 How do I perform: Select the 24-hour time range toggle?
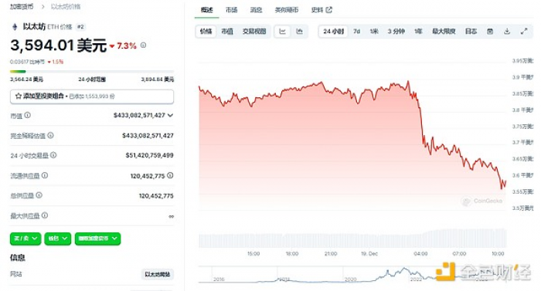coord(333,32)
